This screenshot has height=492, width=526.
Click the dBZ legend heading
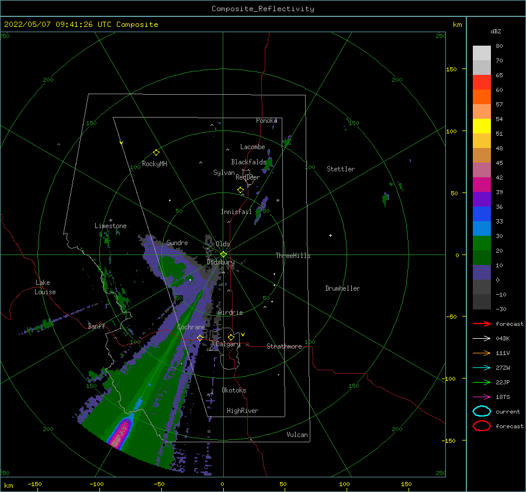click(496, 31)
